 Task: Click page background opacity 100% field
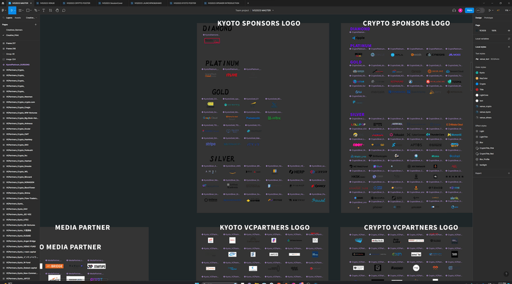click(494, 30)
